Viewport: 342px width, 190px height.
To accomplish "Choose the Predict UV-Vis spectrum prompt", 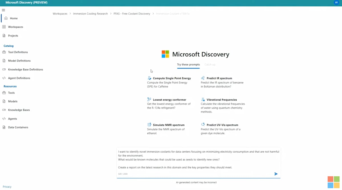I will click(221, 129).
